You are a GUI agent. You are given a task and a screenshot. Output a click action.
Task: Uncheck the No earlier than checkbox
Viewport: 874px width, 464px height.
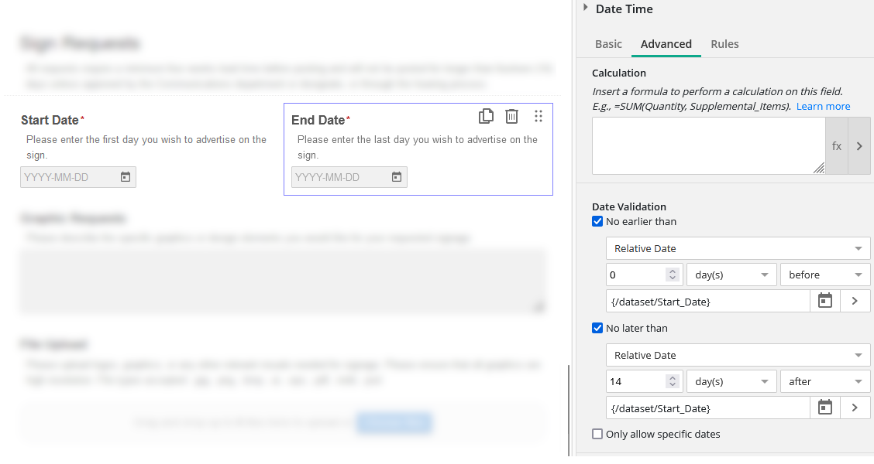click(597, 221)
